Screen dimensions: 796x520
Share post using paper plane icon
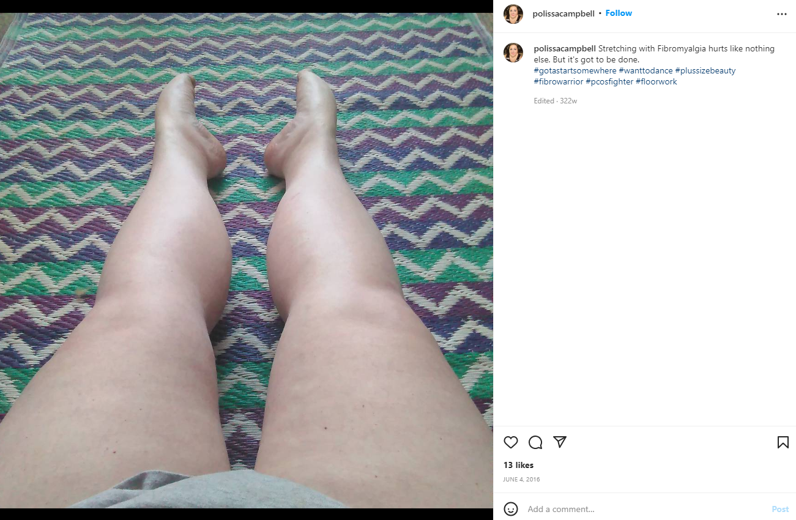[x=560, y=442]
